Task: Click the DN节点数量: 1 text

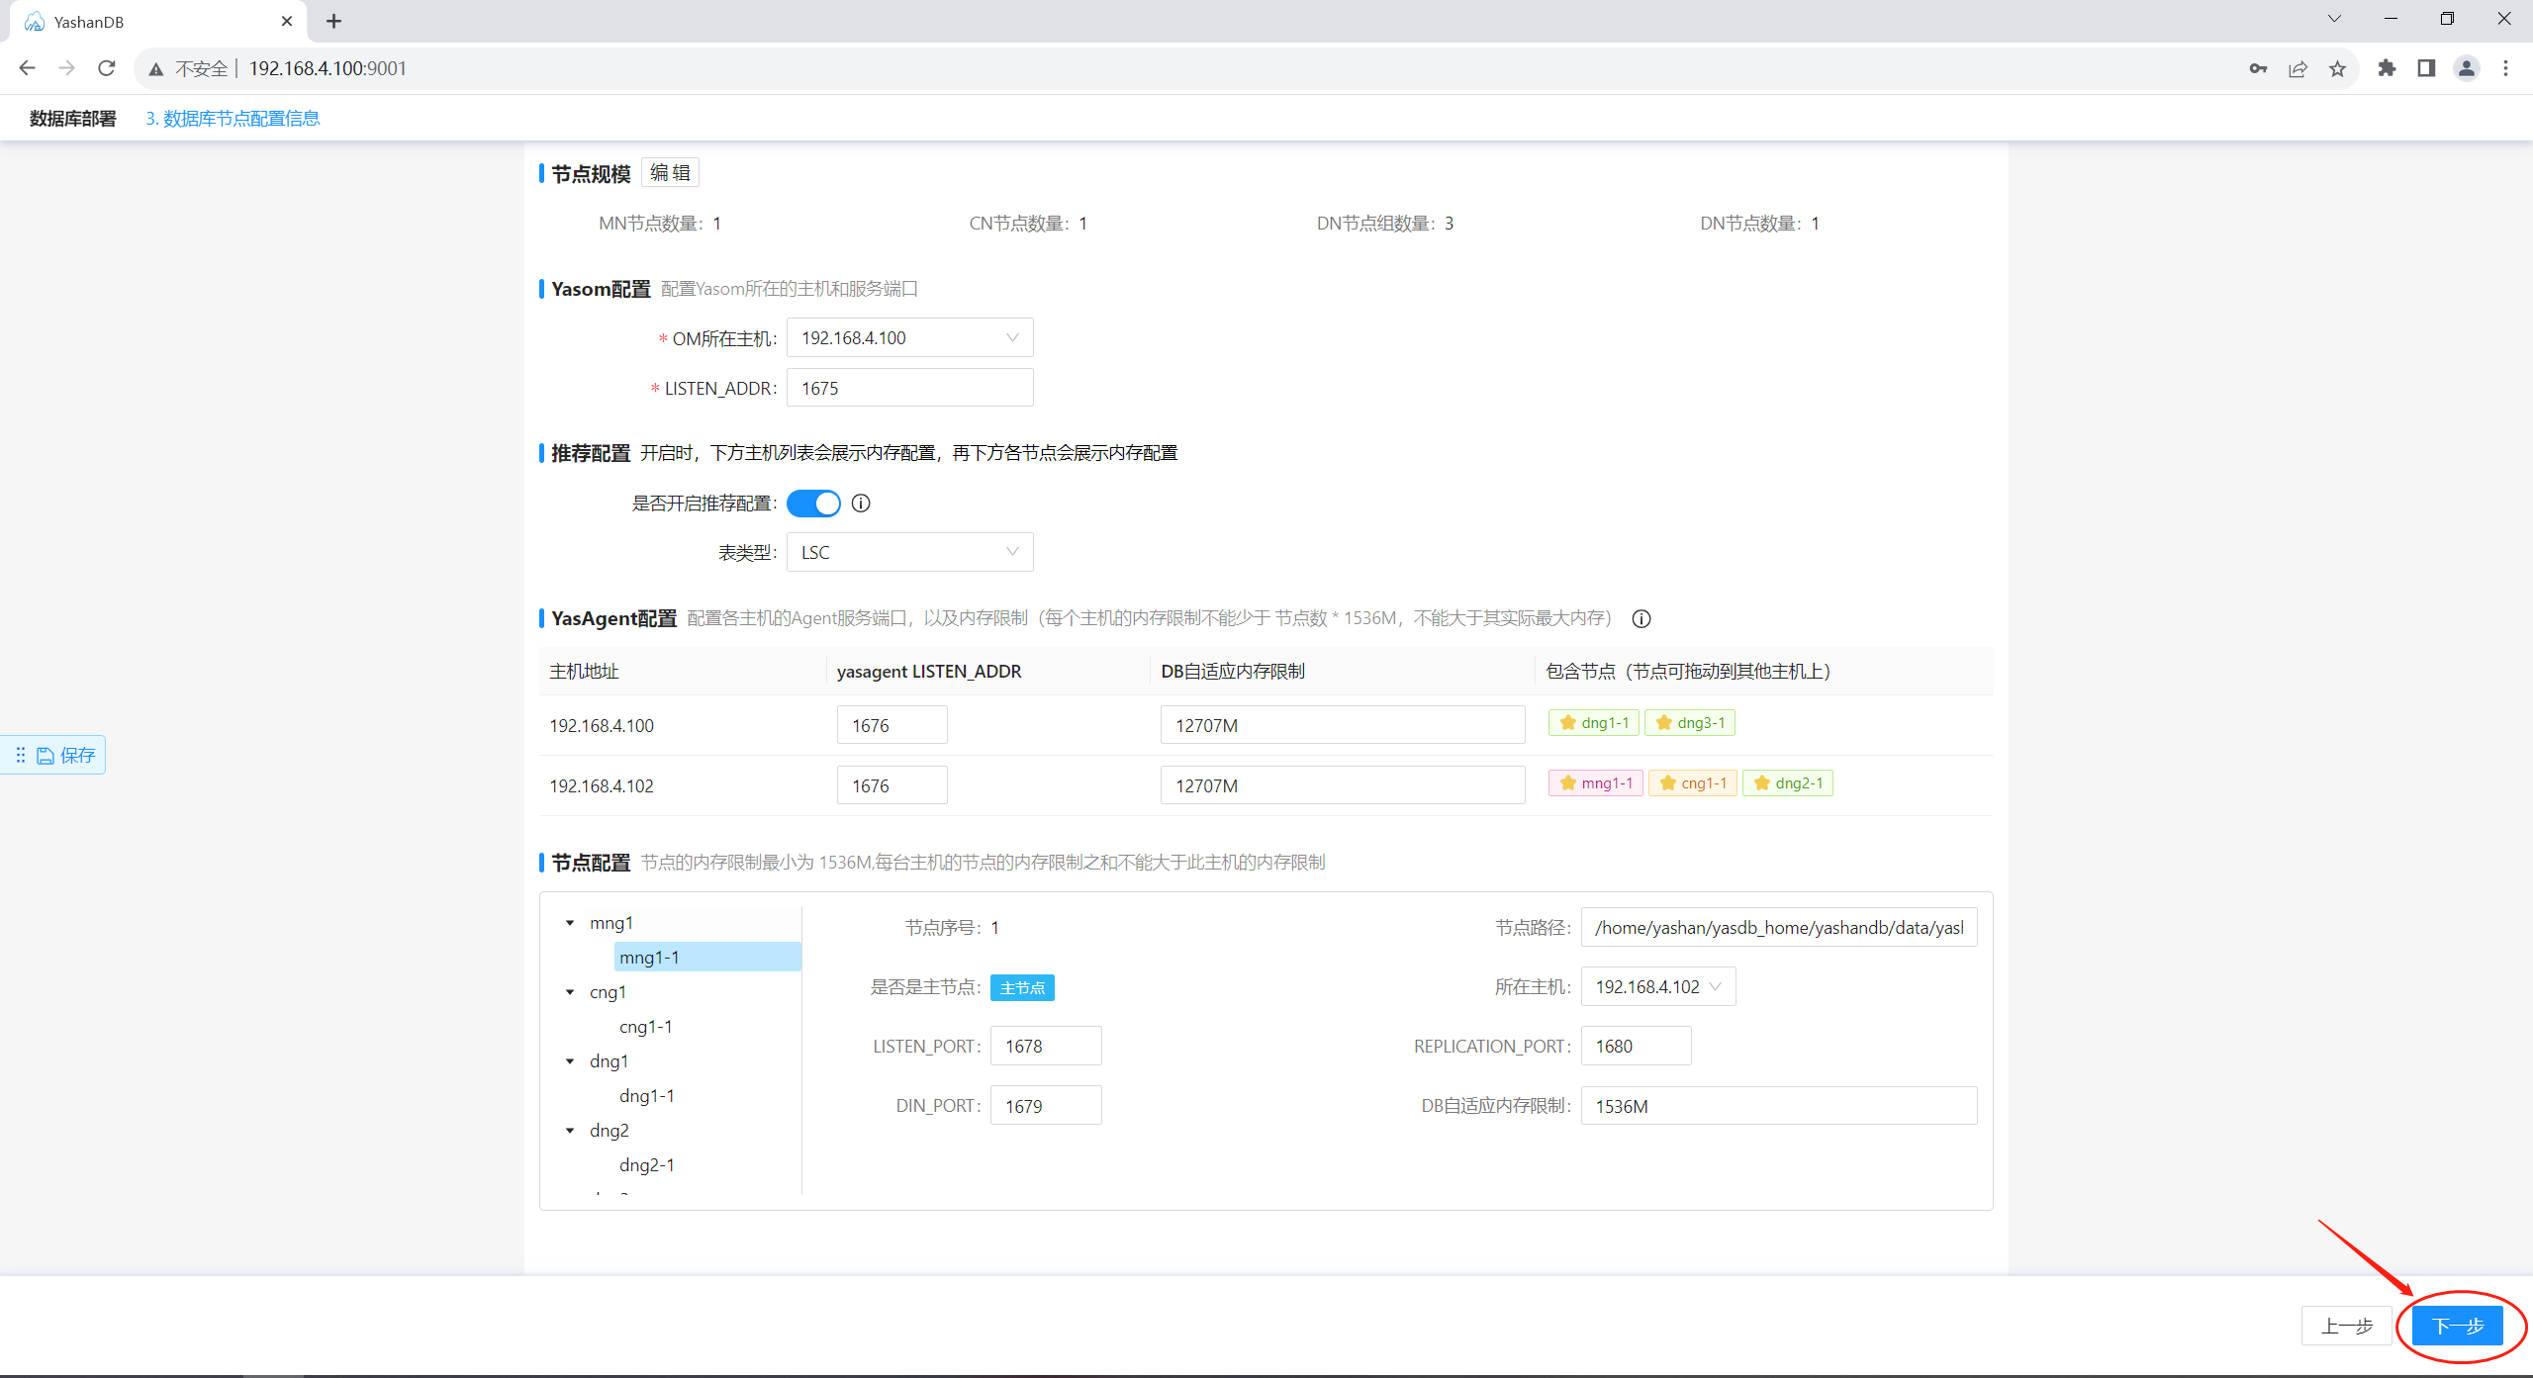Action: pos(1760,224)
